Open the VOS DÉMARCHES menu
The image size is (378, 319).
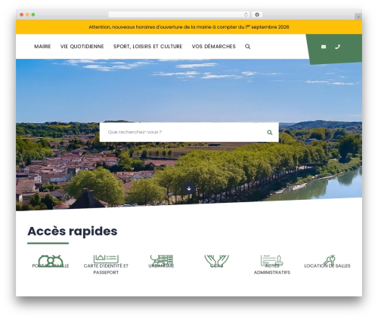[x=213, y=47]
